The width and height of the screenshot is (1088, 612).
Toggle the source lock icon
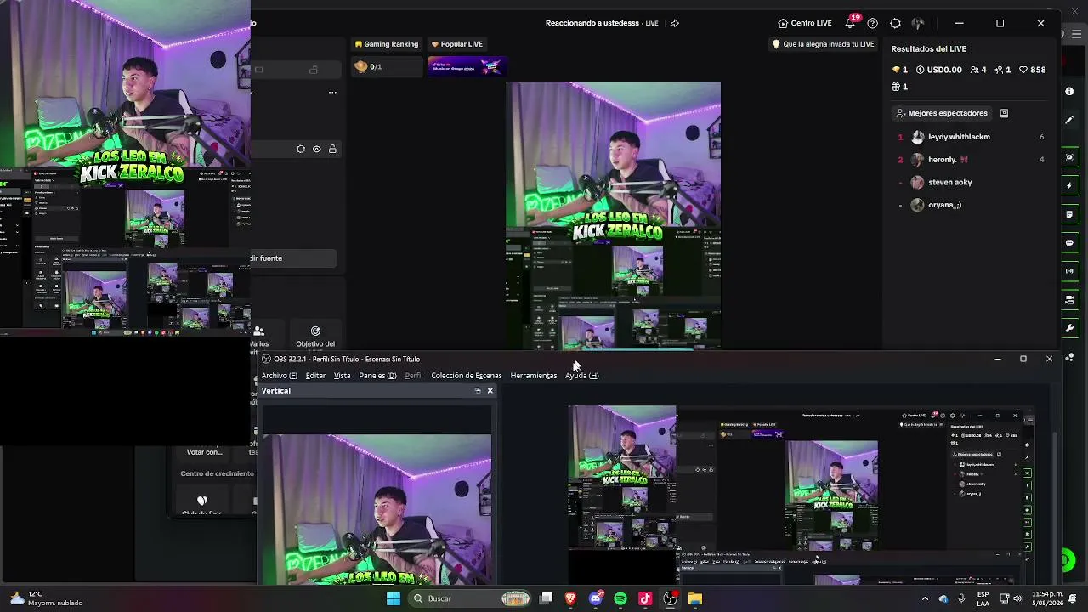(332, 149)
